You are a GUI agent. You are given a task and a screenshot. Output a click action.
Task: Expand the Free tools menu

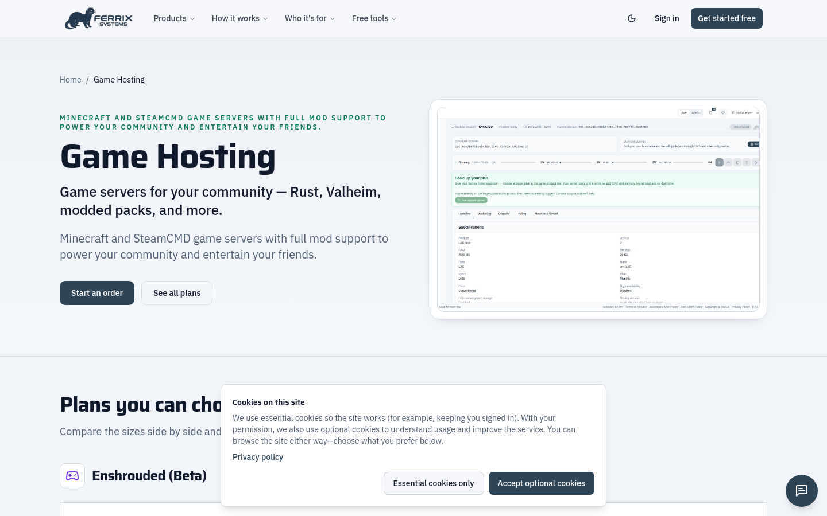point(374,18)
